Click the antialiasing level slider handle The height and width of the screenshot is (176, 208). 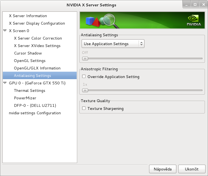click(85, 58)
